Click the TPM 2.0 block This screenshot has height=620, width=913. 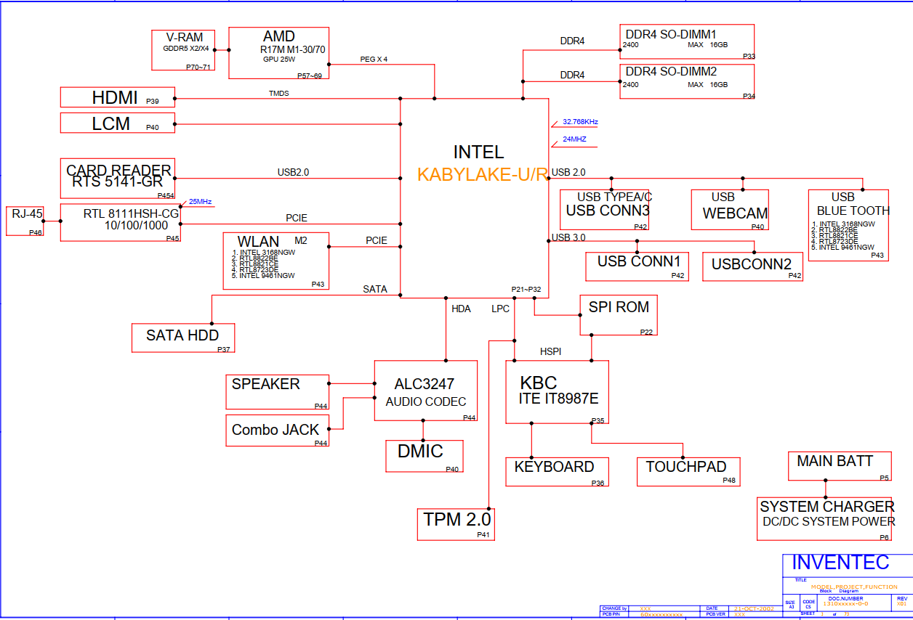click(x=456, y=524)
